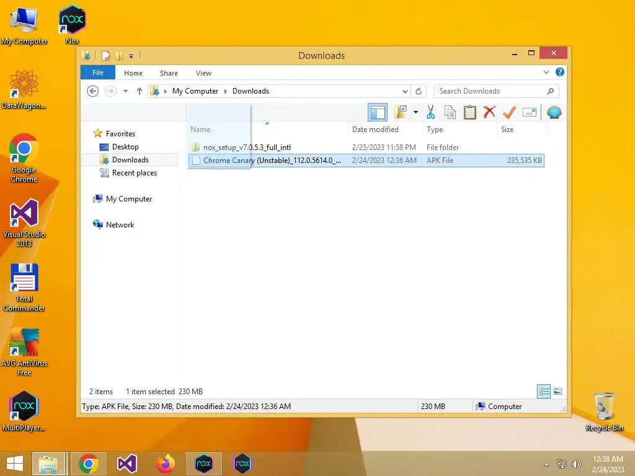
Task: Open the folder options dropdown arrow
Action: [415, 112]
